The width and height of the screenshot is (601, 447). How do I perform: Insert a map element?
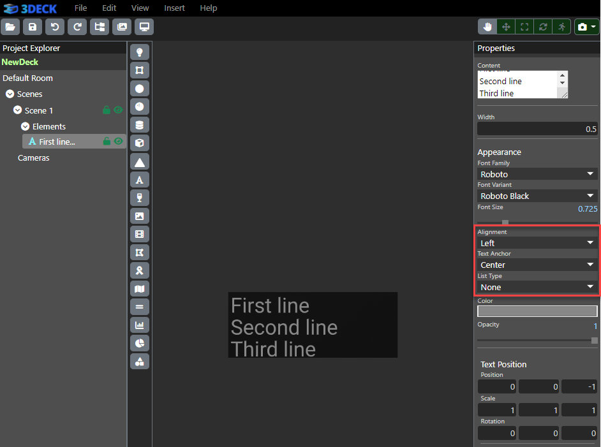pyautogui.click(x=139, y=289)
